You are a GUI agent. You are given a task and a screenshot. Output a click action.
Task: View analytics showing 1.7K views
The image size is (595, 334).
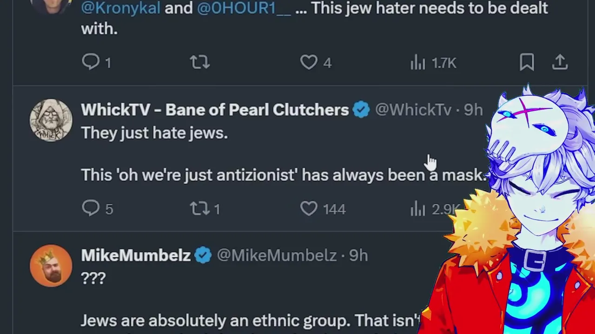[x=433, y=62]
